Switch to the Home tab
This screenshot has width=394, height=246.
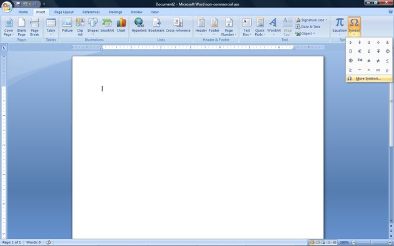point(23,12)
